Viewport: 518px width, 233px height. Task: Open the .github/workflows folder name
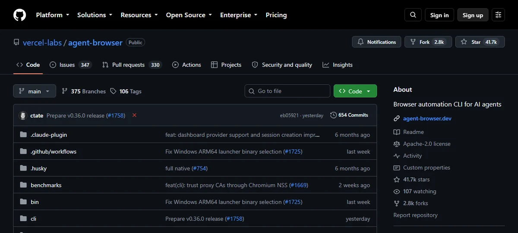point(54,151)
